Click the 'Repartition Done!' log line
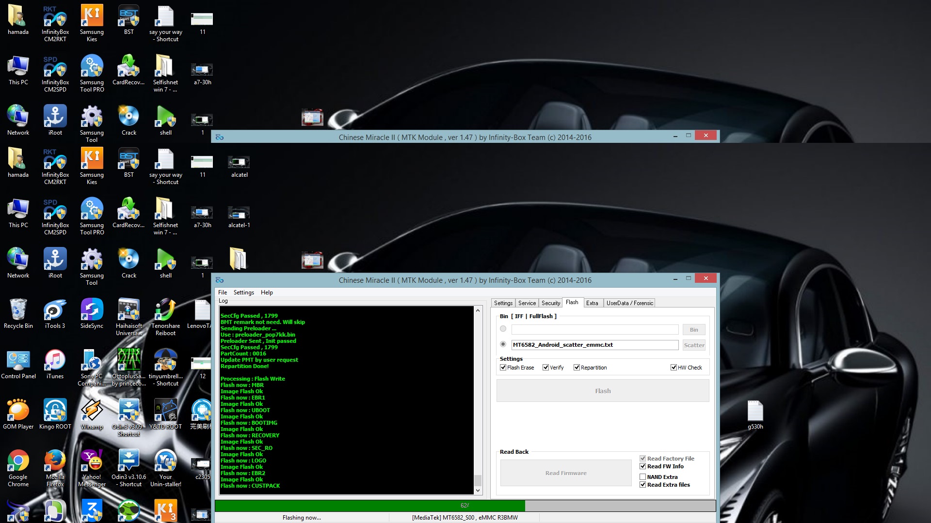The image size is (931, 523). [244, 366]
